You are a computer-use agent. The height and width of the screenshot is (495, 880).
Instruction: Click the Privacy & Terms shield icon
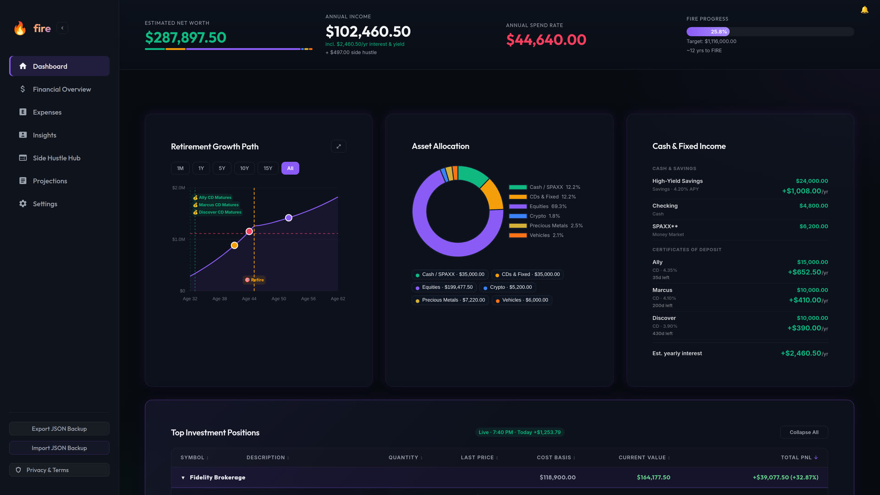pos(18,470)
